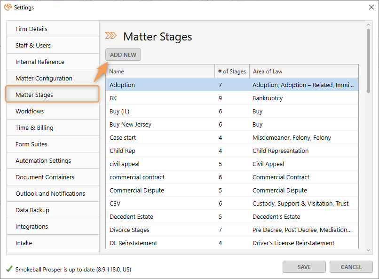Open the Workflows section
The width and height of the screenshot is (379, 279).
pyautogui.click(x=53, y=111)
